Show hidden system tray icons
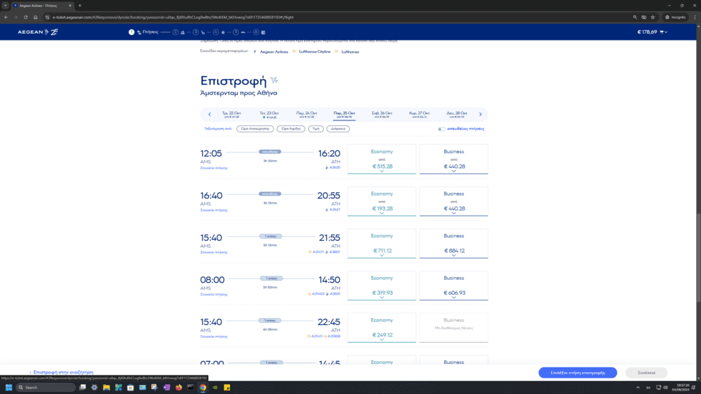This screenshot has height=394, width=701. [x=638, y=387]
